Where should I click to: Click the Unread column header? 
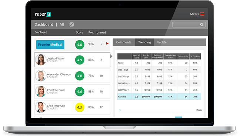pyautogui.click(x=101, y=32)
